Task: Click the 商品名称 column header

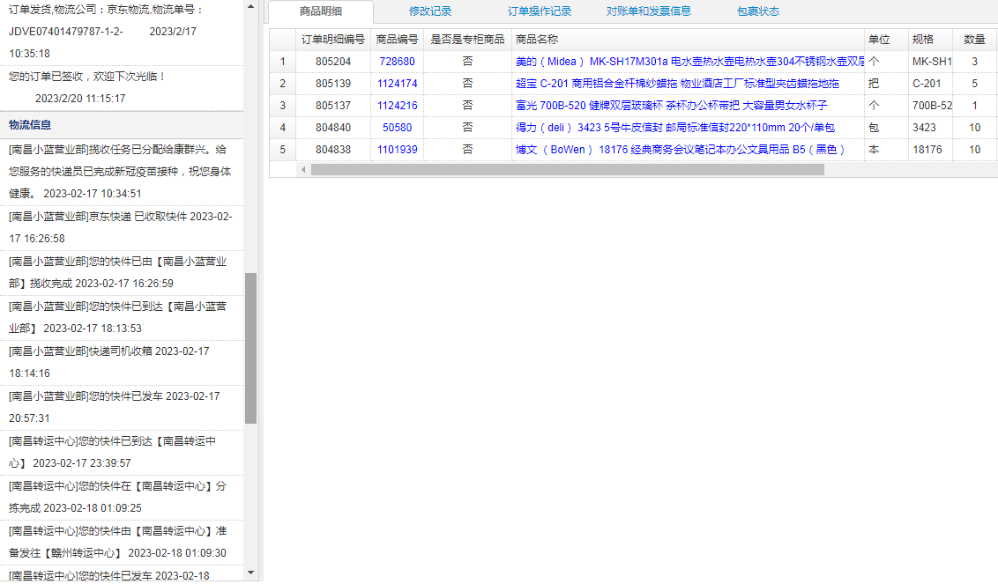Action: 688,40
